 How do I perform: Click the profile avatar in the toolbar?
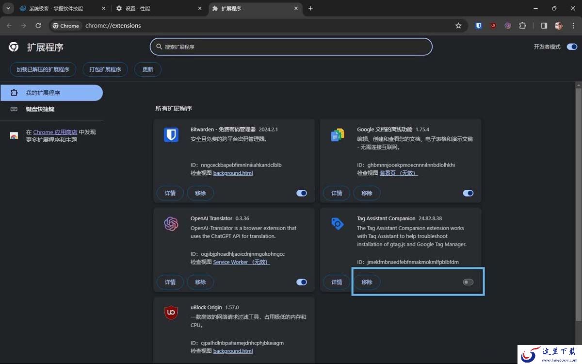[x=559, y=26]
